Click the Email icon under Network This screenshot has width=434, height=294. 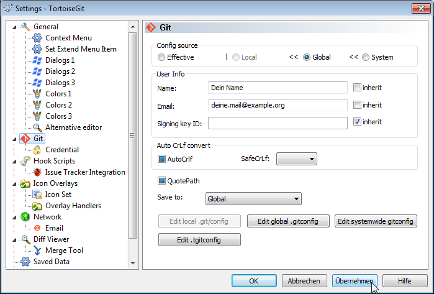pos(37,228)
